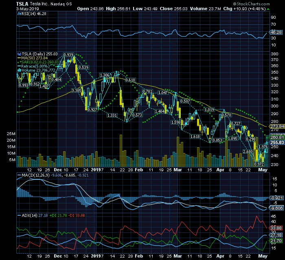Click the 21.70 green tag on ADX axis
Image resolution: width=285 pixels, height=260 pixels.
coord(276,241)
